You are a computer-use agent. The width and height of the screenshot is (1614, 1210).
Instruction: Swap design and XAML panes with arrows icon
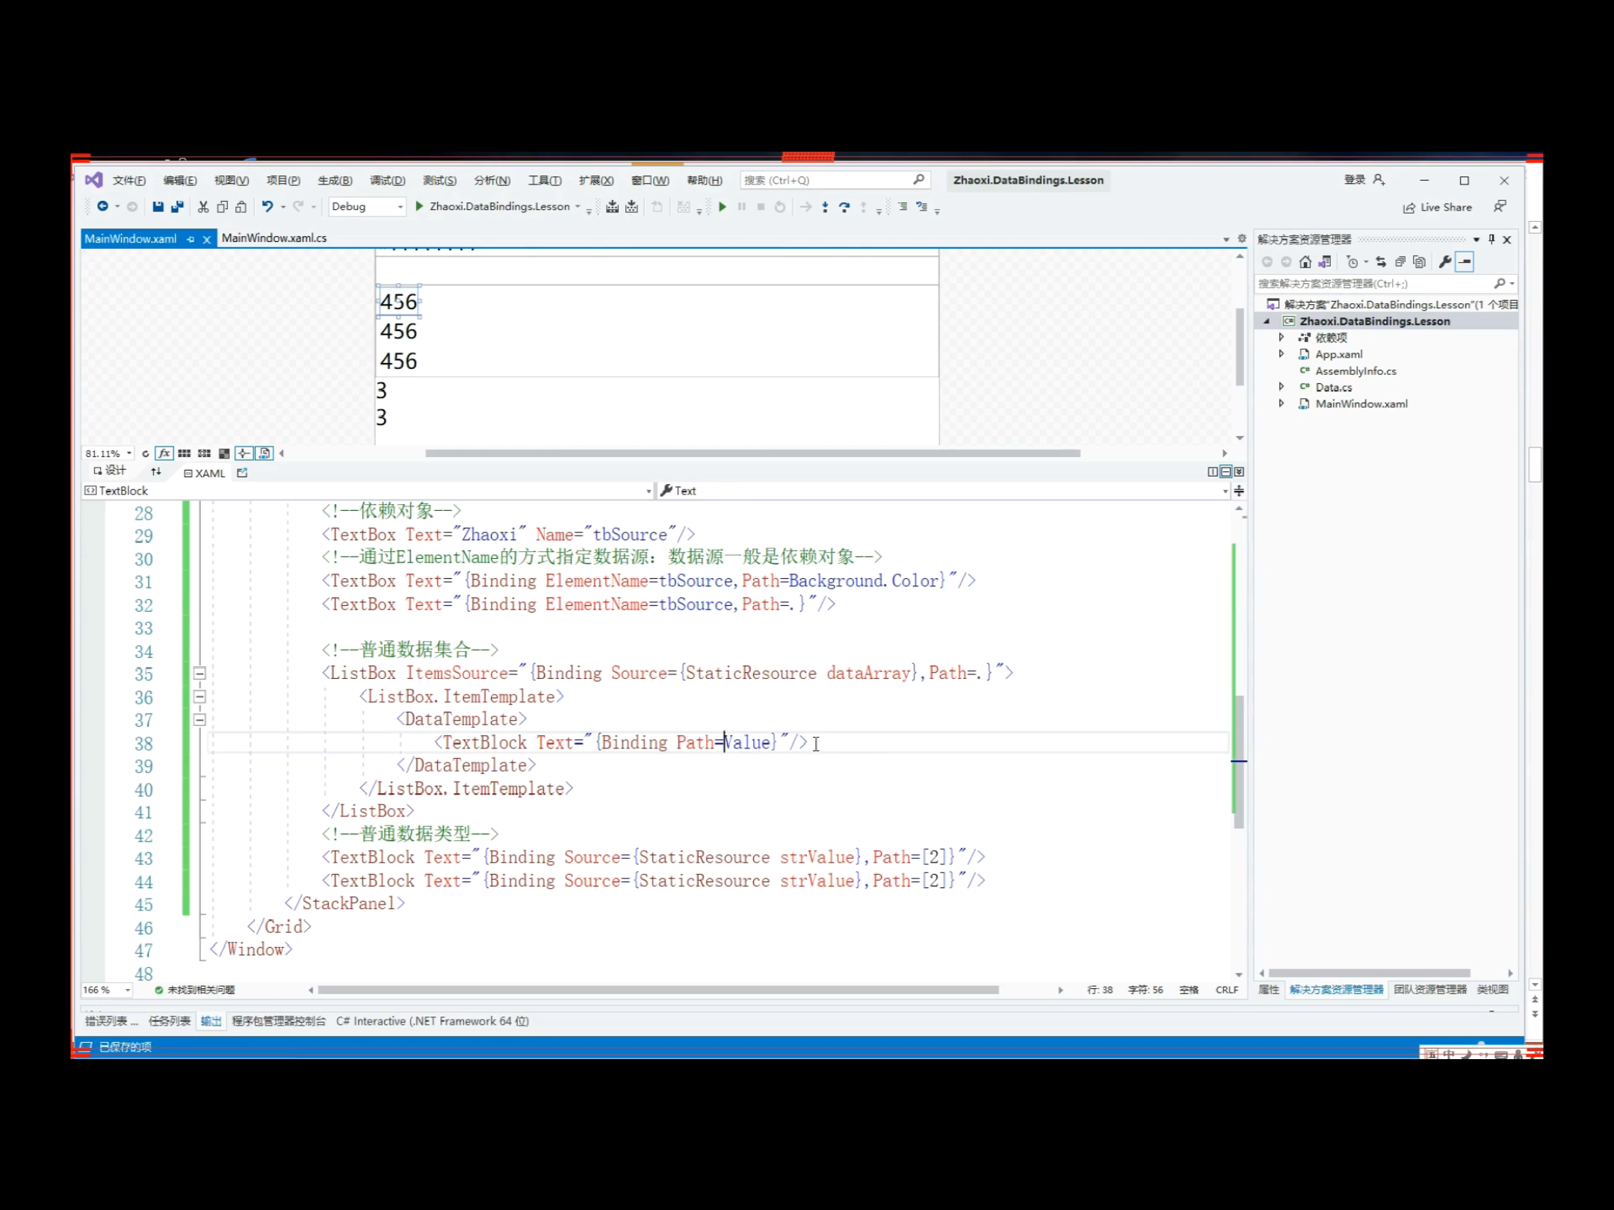pos(155,472)
